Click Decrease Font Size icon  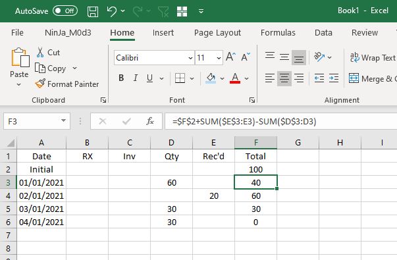[245, 57]
